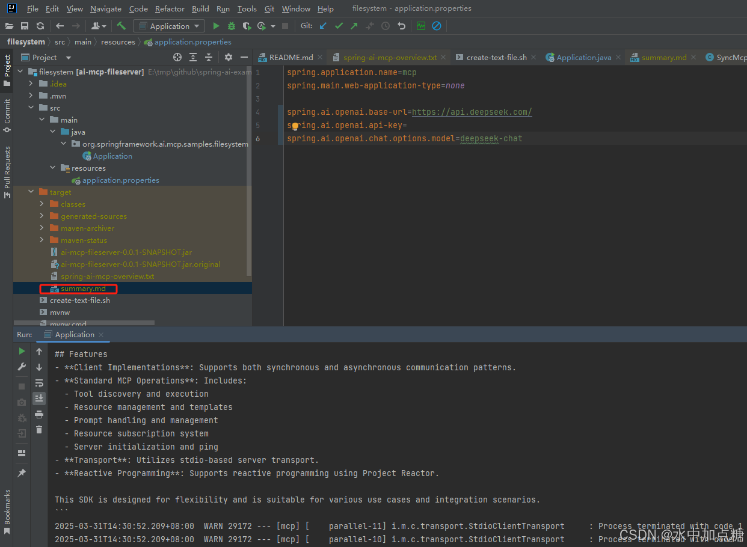Screen dimensions: 747x547
Task: Click the Save All toolbar icon
Action: 25,26
